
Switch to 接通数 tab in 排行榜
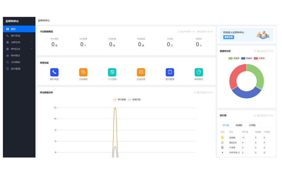(x=239, y=125)
